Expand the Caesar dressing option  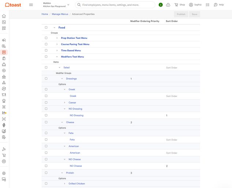coord(65,102)
